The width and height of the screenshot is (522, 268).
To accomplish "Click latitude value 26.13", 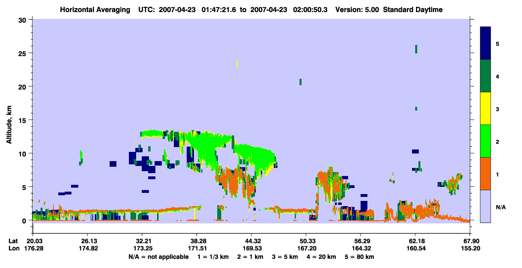I will pyautogui.click(x=88, y=241).
